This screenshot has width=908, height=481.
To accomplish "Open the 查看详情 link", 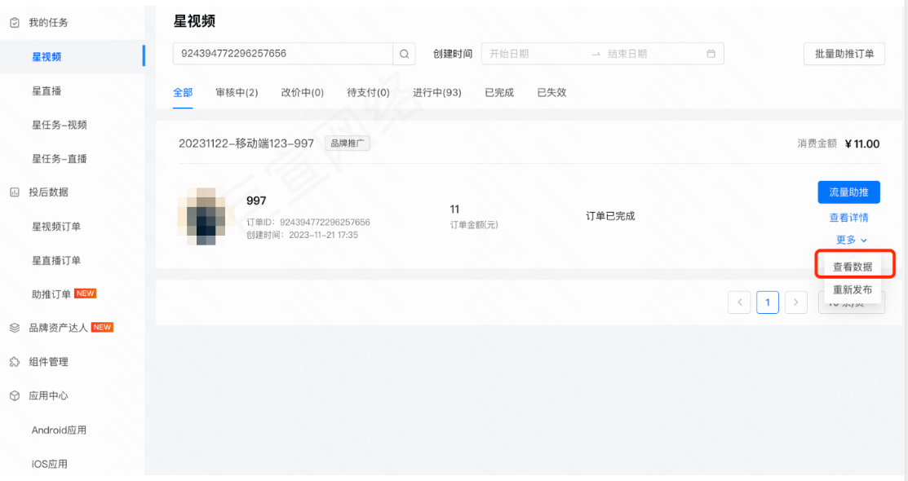I will point(848,218).
